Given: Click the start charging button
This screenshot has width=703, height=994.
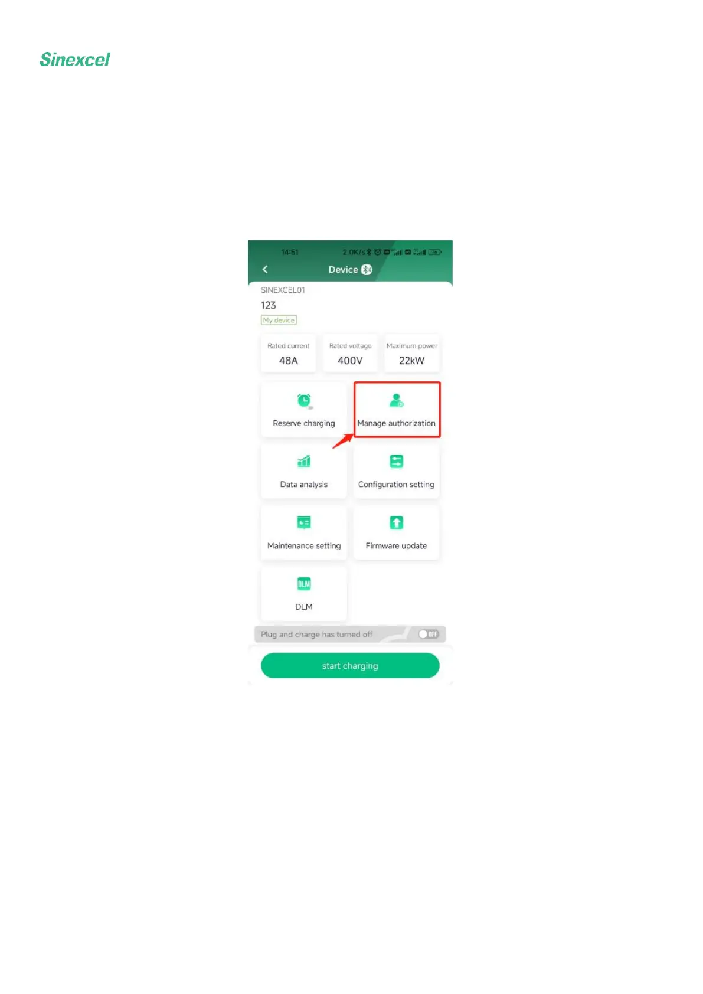Looking at the screenshot, I should [x=350, y=666].
